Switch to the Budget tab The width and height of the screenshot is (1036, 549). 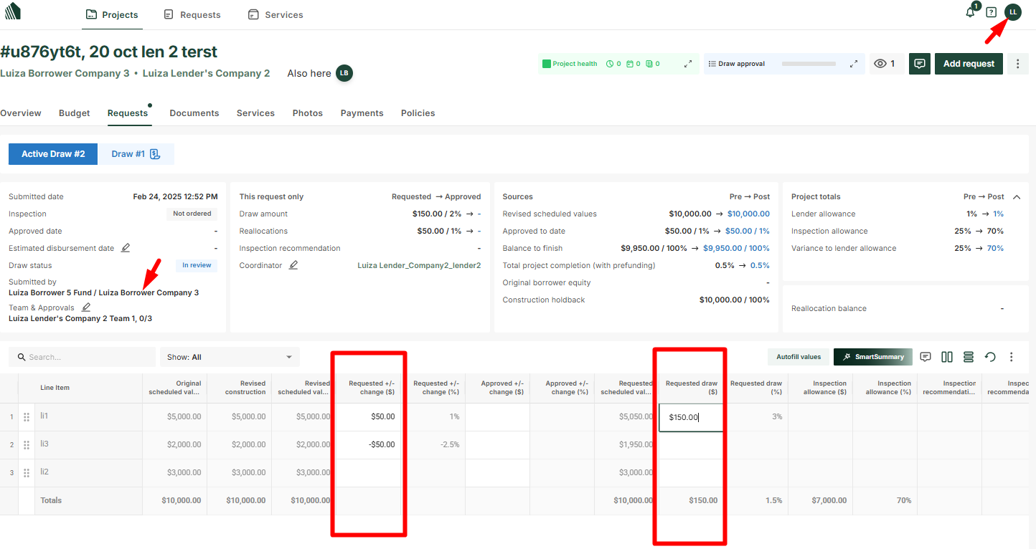[x=75, y=113]
